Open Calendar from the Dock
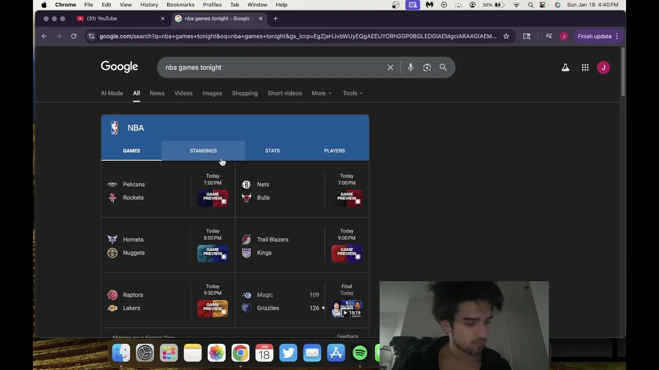Viewport: 659px width, 370px height. 264,353
